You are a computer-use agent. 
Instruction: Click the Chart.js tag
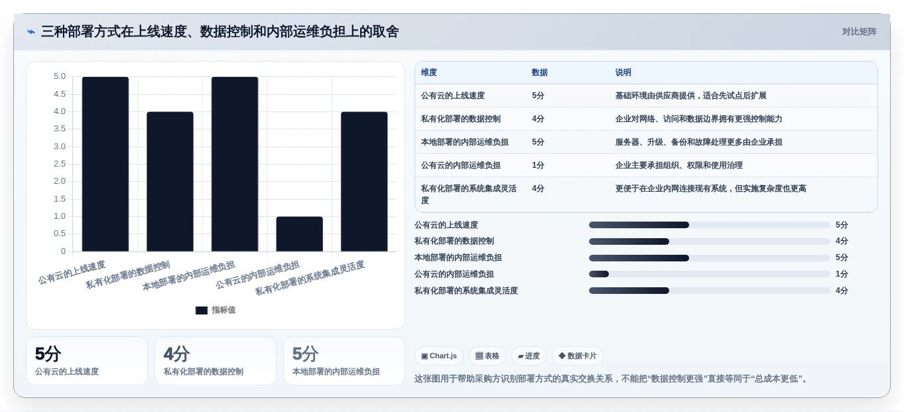tap(439, 356)
